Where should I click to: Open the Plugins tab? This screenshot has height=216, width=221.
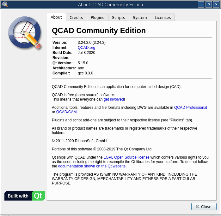point(97,18)
